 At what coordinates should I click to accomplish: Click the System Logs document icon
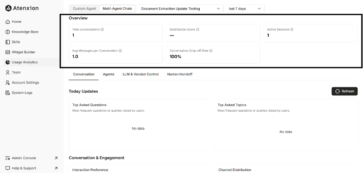pyautogui.click(x=7, y=93)
